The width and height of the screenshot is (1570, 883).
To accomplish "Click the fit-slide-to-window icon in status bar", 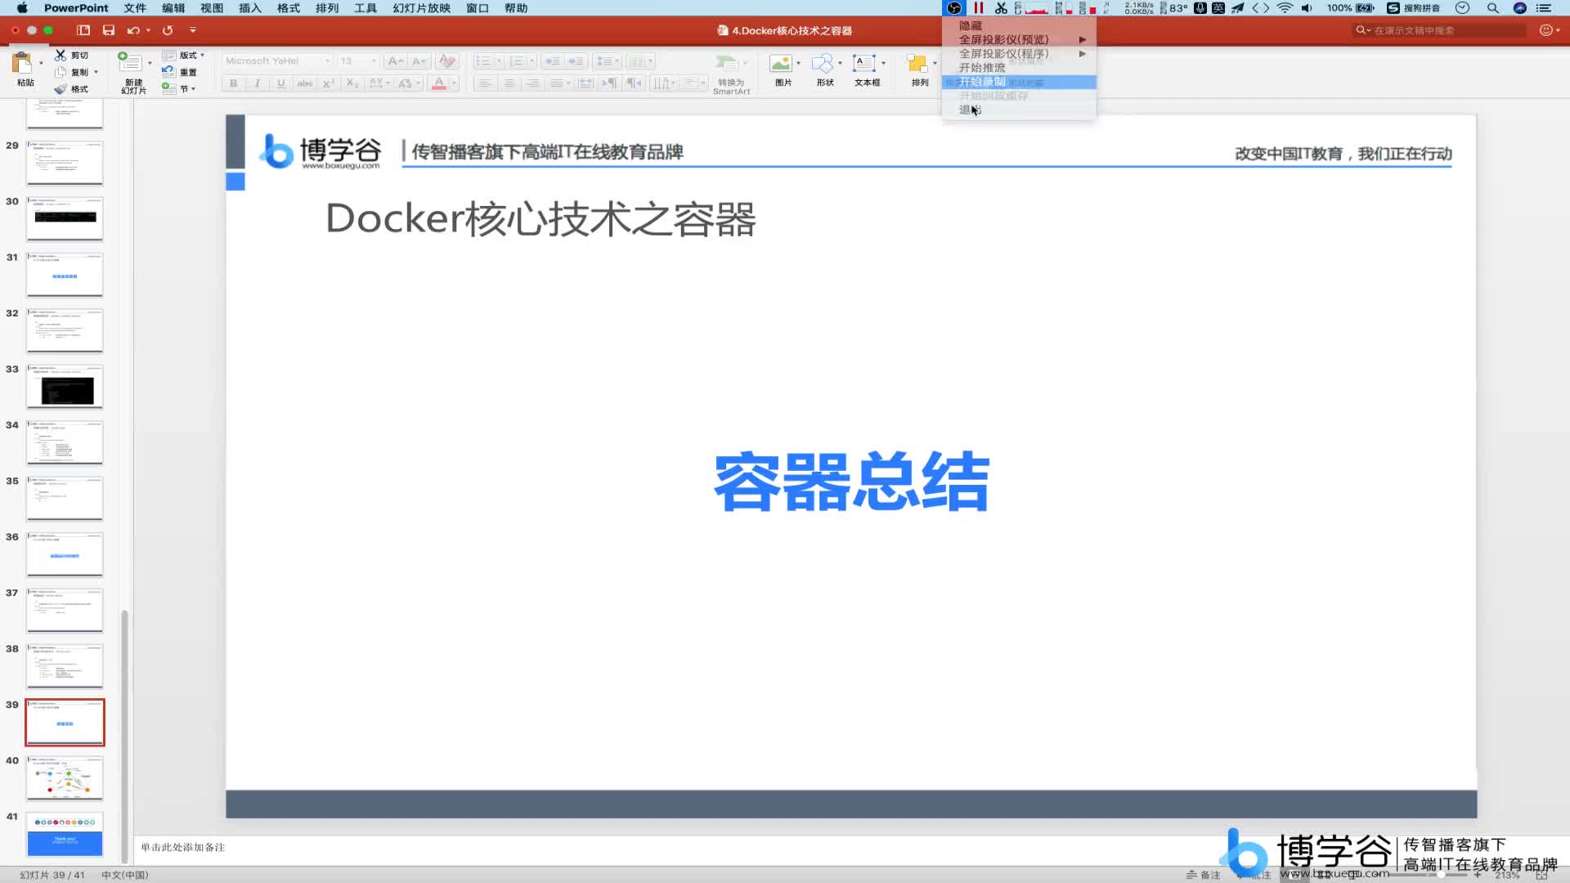I will 1541,875.
